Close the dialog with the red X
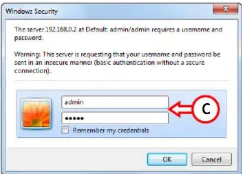Screen dimensions: 242x174 click(x=225, y=9)
